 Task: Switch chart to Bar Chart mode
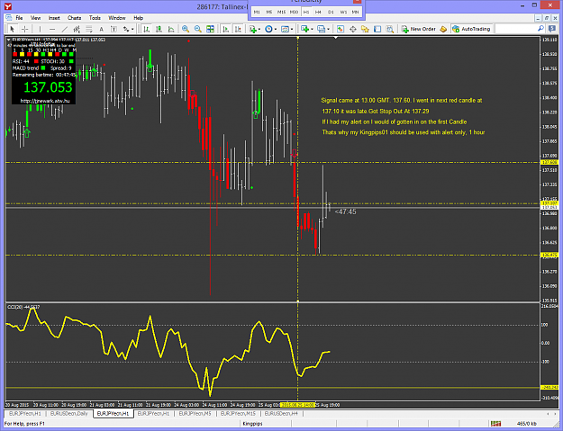point(147,29)
